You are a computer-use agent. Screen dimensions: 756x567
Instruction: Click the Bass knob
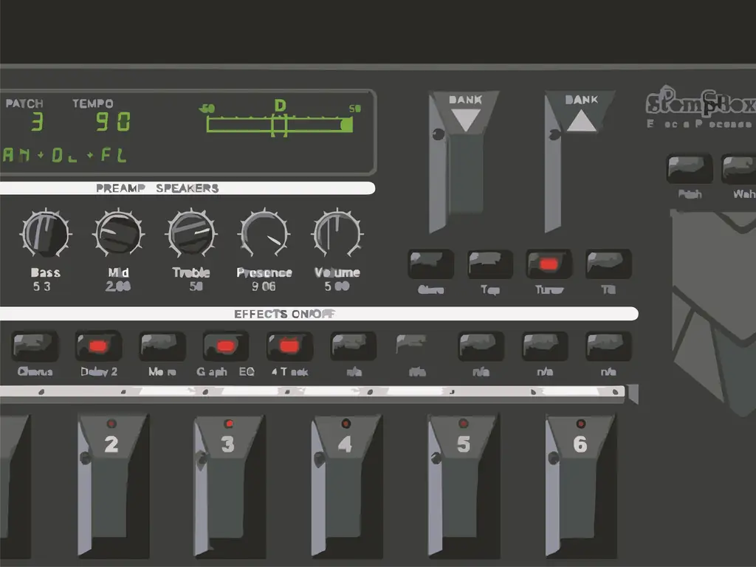coord(46,233)
